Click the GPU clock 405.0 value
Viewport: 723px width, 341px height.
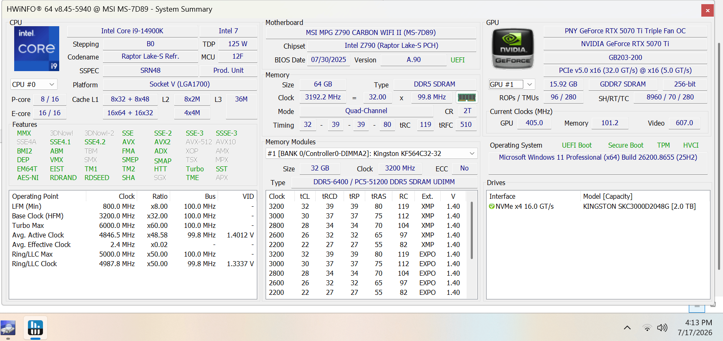(534, 123)
